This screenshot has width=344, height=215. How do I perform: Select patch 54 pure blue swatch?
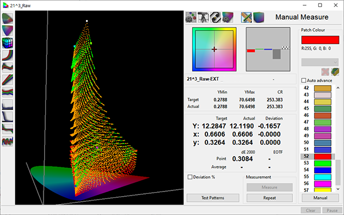pyautogui.click(x=323, y=170)
